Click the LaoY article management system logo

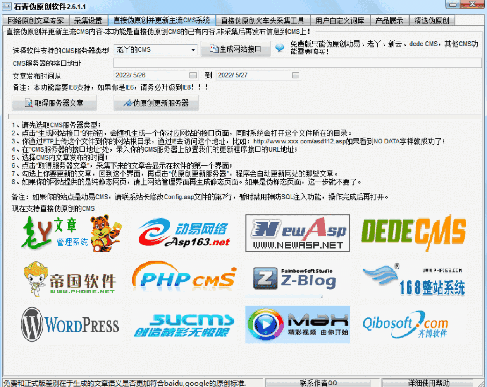pyautogui.click(x=72, y=233)
